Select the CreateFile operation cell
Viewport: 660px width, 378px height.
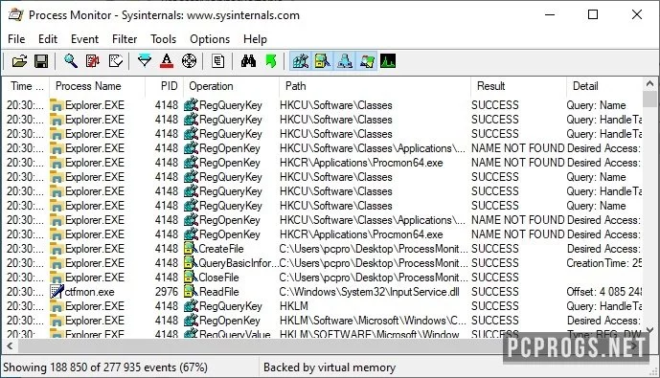tap(220, 249)
